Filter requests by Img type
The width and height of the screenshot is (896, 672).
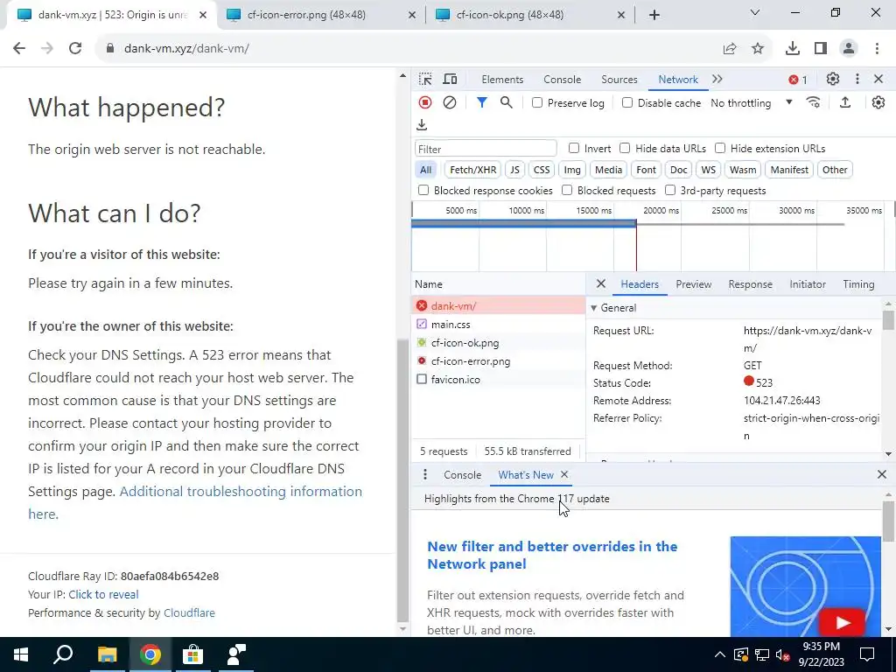coord(572,170)
